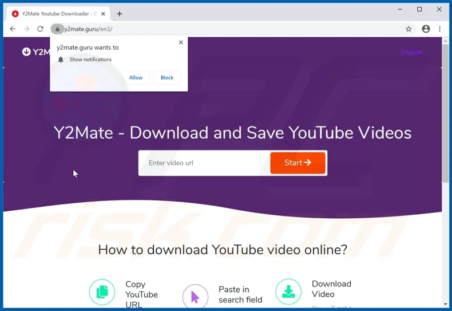
Task: Open the Chrome profile avatar
Action: [426, 29]
